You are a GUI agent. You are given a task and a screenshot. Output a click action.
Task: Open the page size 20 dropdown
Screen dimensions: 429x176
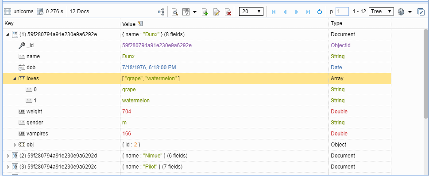pyautogui.click(x=251, y=11)
